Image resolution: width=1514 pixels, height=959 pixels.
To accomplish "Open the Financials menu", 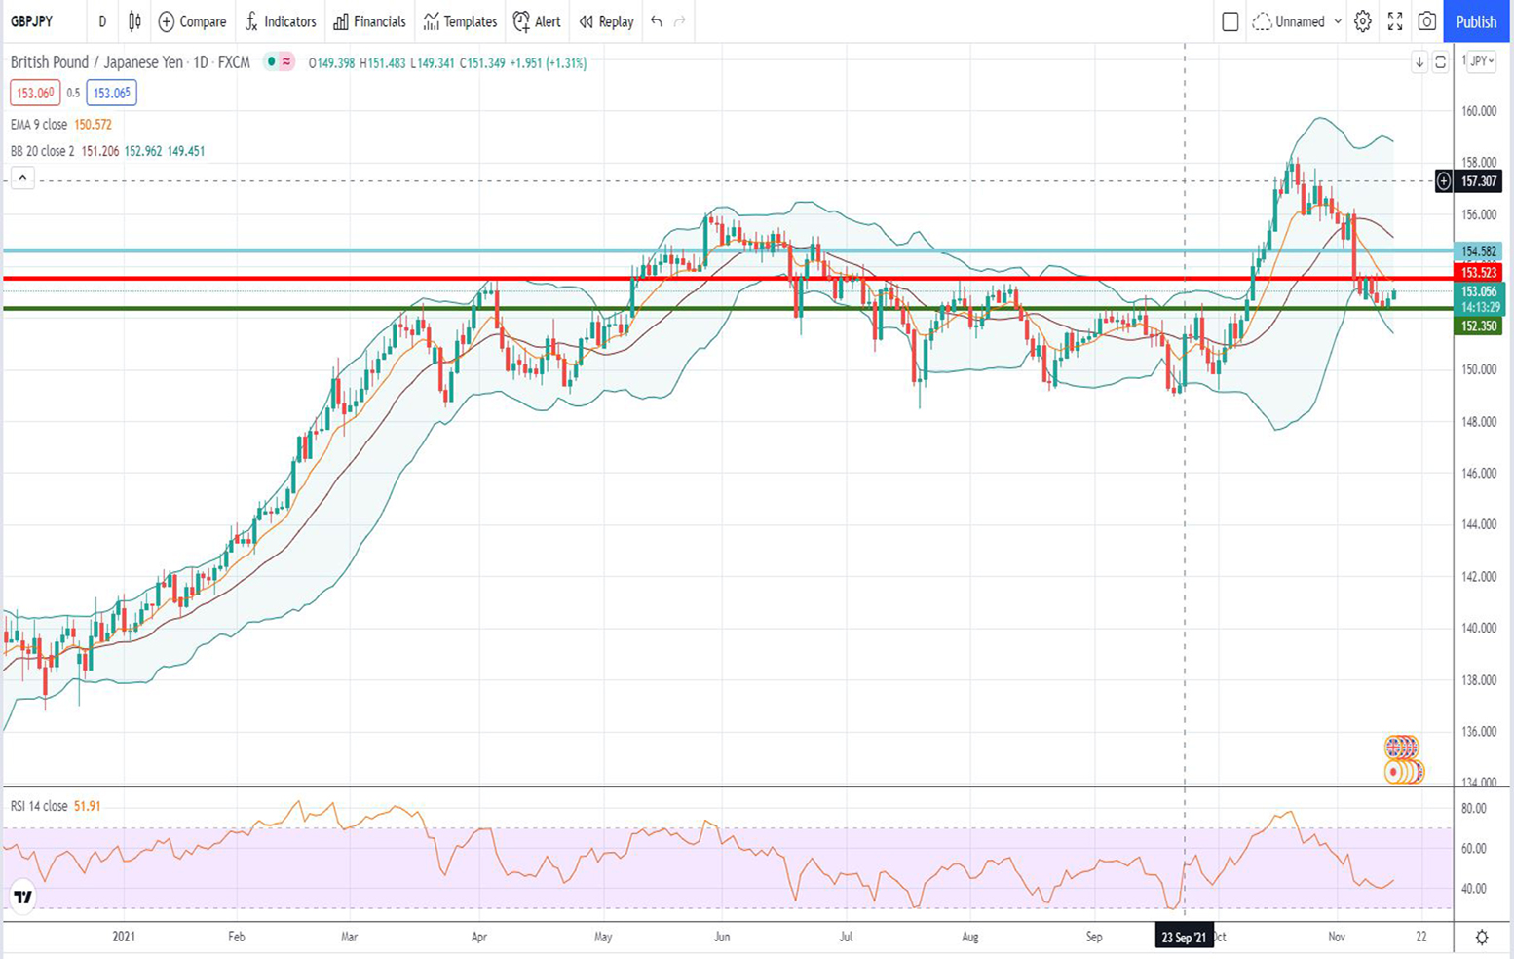I will [x=369, y=21].
